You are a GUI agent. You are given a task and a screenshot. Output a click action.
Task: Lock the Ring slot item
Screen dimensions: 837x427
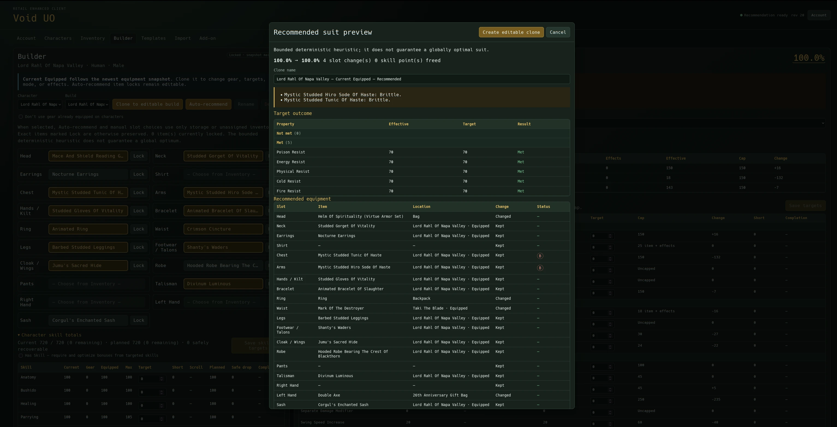click(139, 229)
